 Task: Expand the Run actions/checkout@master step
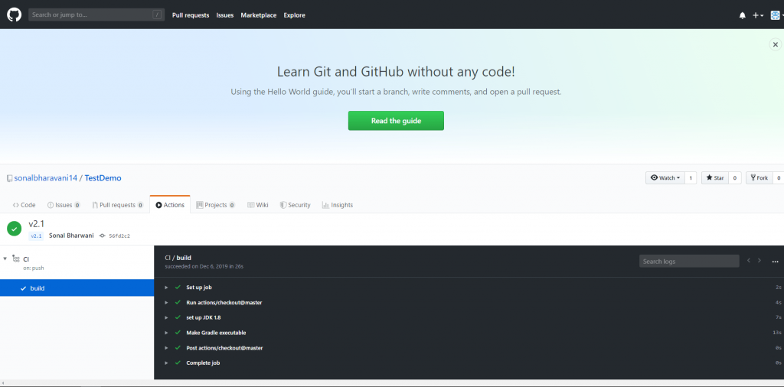pyautogui.click(x=166, y=303)
